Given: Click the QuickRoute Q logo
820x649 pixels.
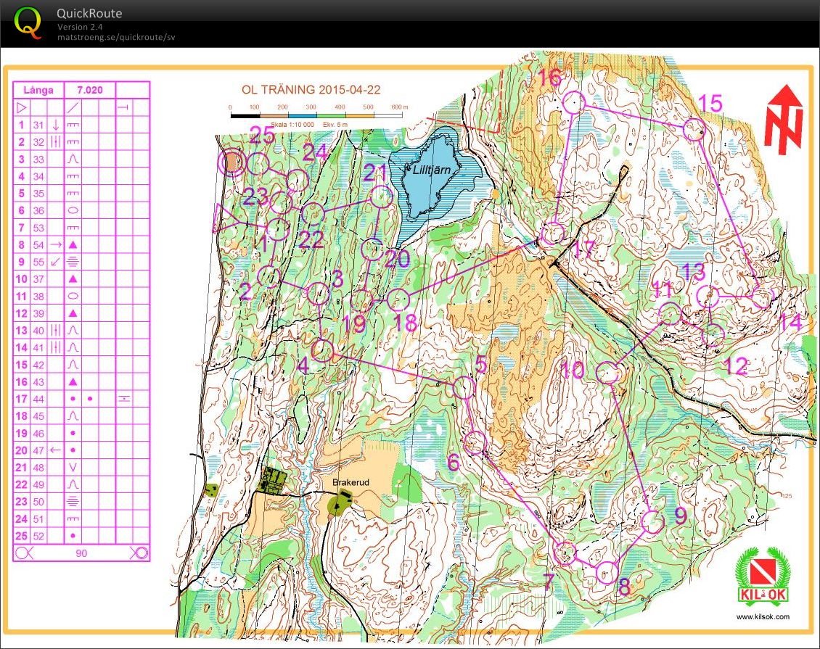Looking at the screenshot, I should tap(28, 23).
